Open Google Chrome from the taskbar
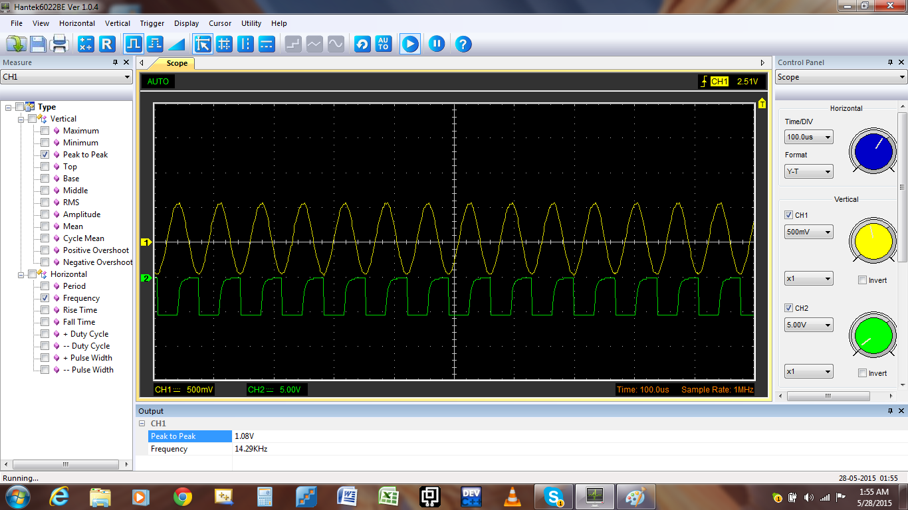 (x=182, y=497)
